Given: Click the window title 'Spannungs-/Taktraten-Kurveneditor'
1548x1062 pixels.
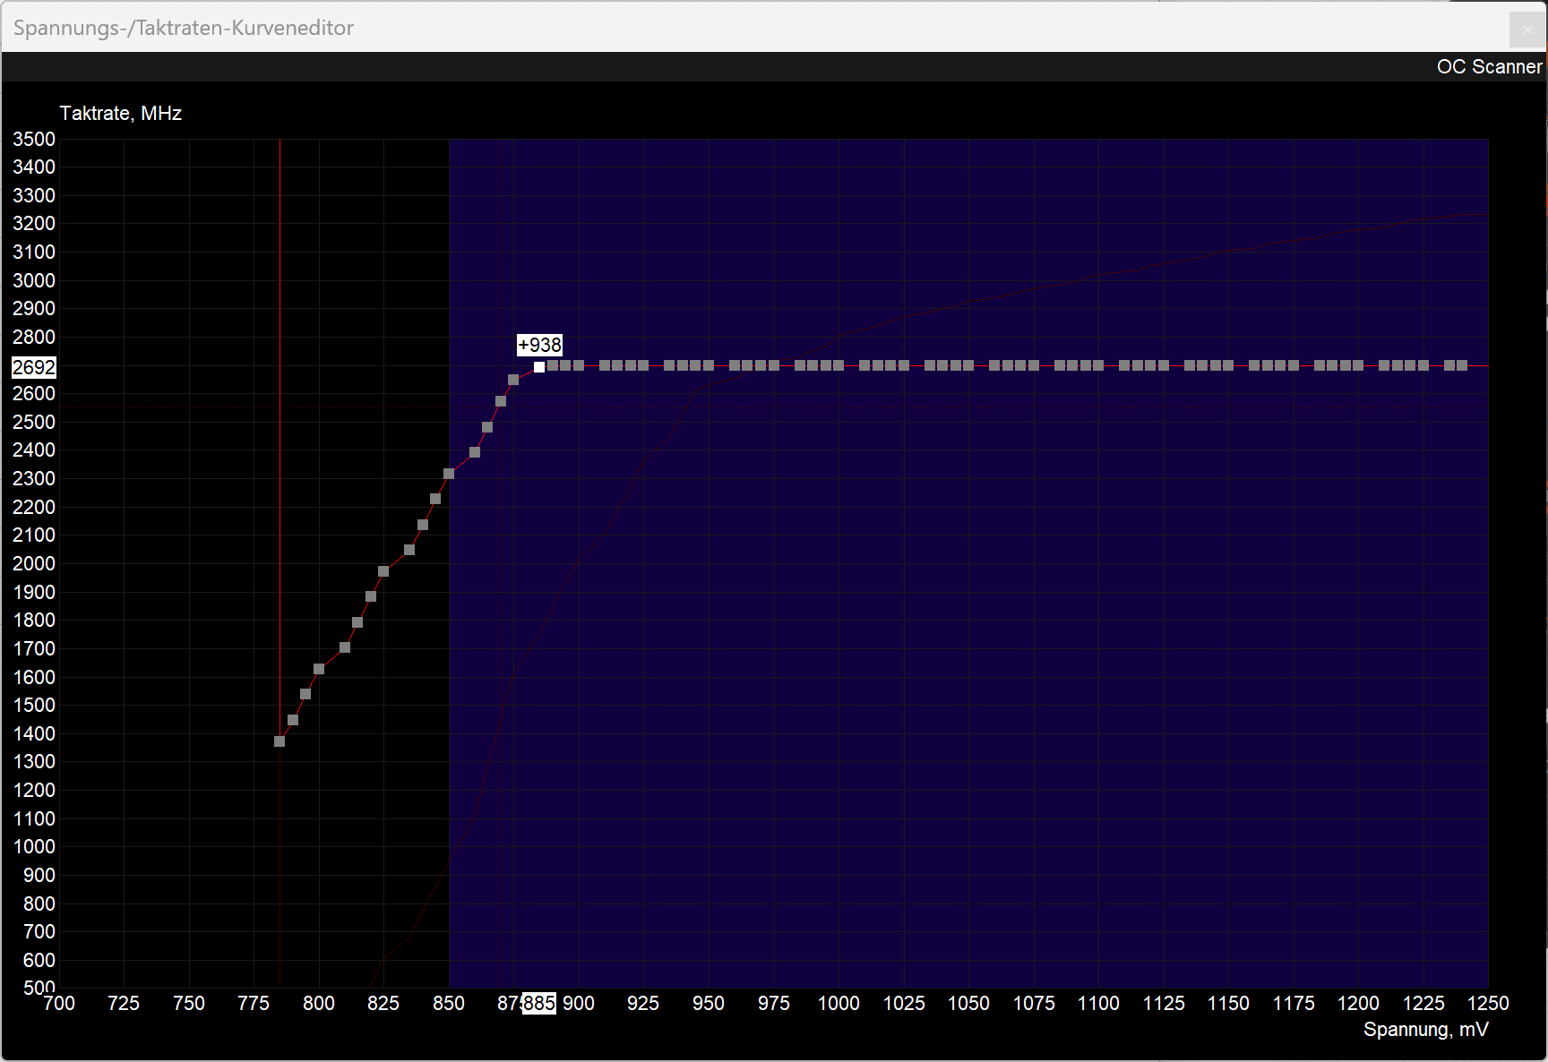Looking at the screenshot, I should pos(184,28).
